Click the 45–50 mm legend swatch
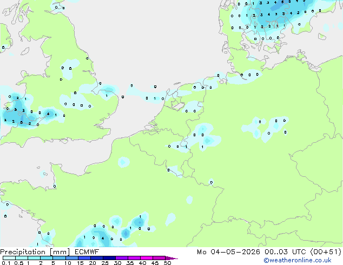The height and width of the screenshot is (265, 343). (159, 258)
